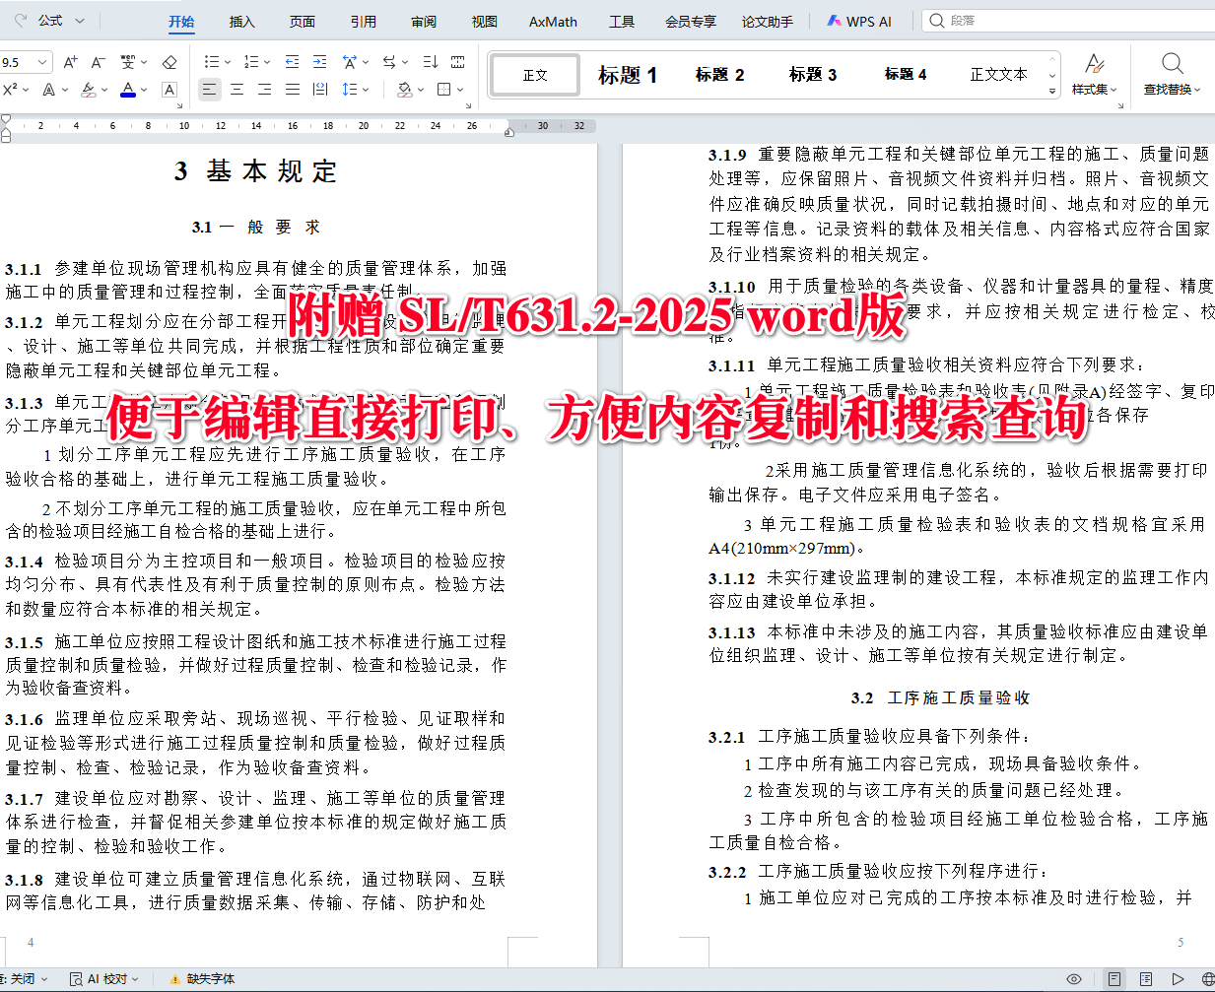This screenshot has height=992, width=1215.
Task: Click the 缺失字体 warning
Action: pos(201,979)
